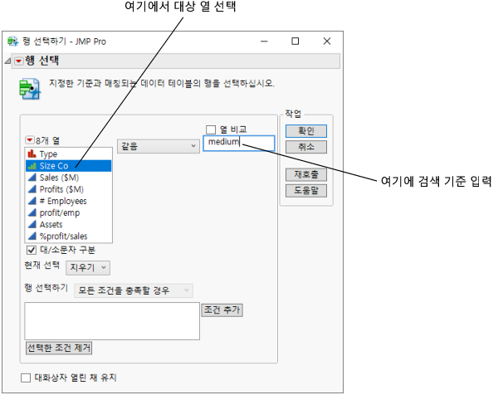Enable the 대화상자 열린 채 유지 checkbox
Viewport: 503px width, 395px height.
(x=26, y=378)
